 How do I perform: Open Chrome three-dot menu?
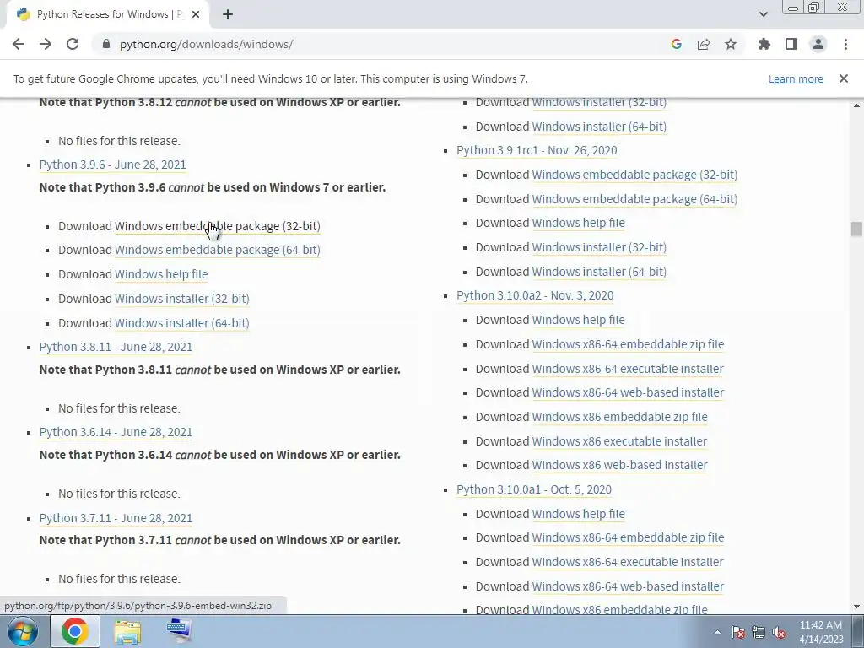click(845, 44)
